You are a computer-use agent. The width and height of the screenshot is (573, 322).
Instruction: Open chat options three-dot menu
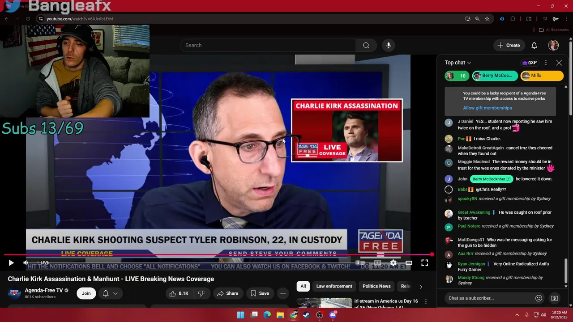[x=546, y=63]
